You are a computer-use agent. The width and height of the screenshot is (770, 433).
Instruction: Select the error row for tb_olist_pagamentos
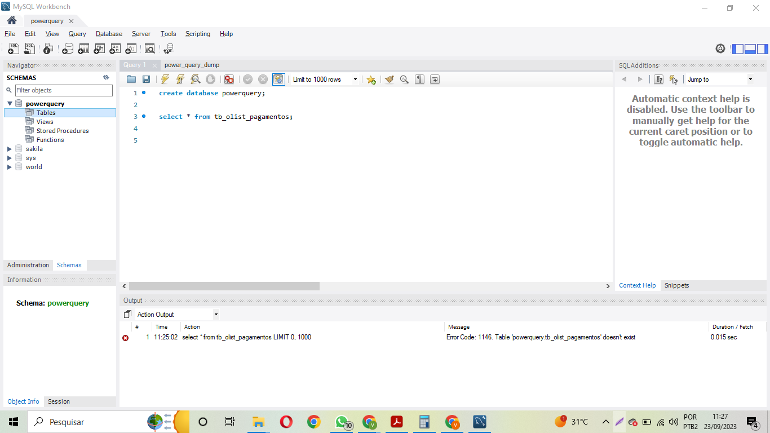click(444, 337)
